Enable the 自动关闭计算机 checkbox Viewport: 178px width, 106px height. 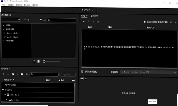[x=82, y=71]
